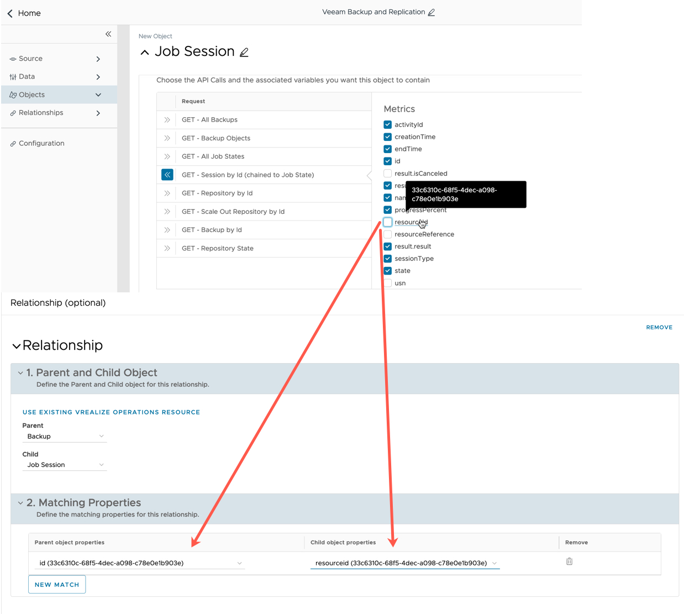Open the Data sidebar item
The height and width of the screenshot is (614, 684).
coord(59,77)
